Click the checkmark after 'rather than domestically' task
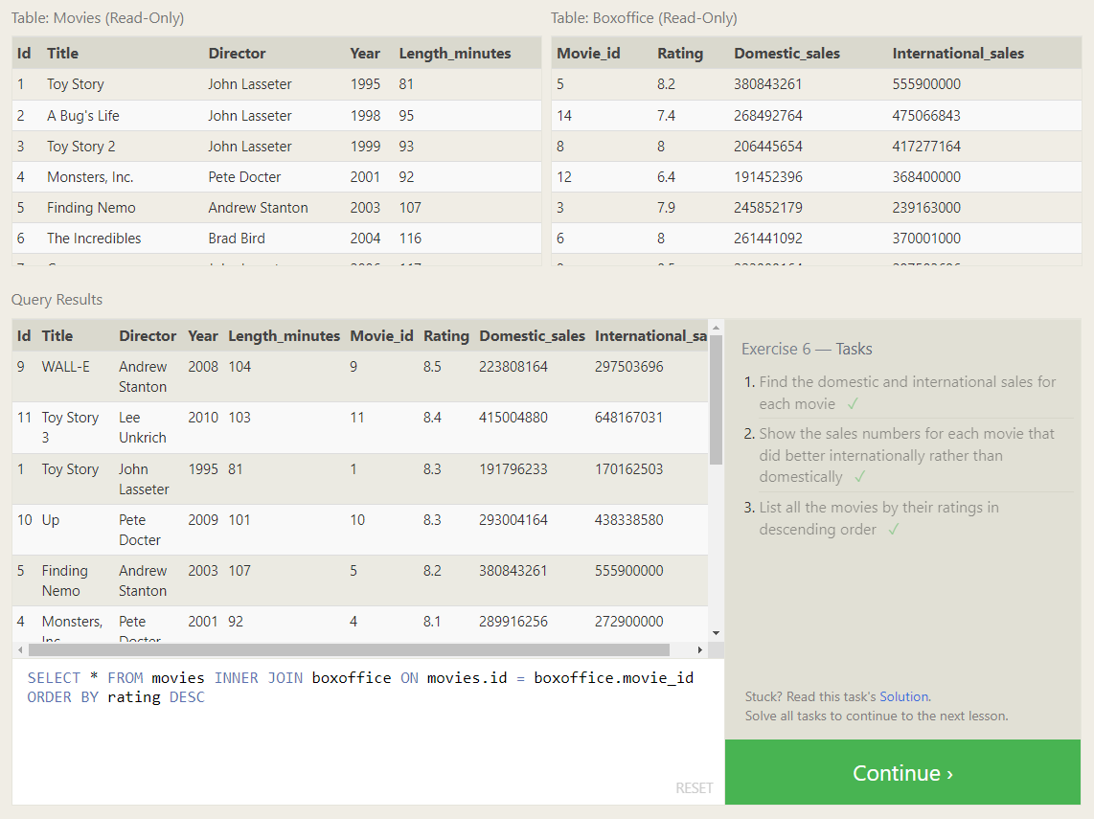 859,477
